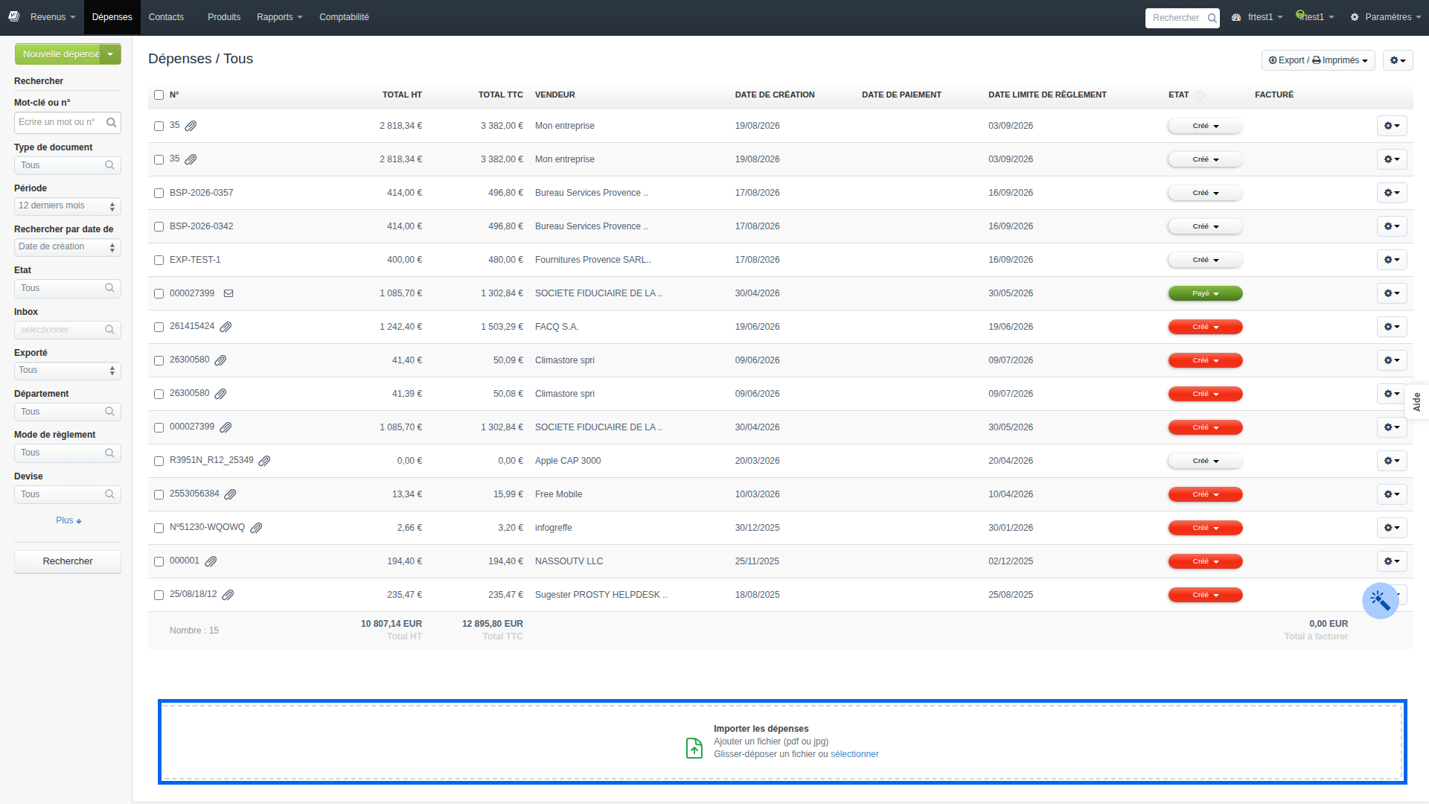
Task: Click the paperclip icon beside invoice 000001
Action: coord(211,561)
